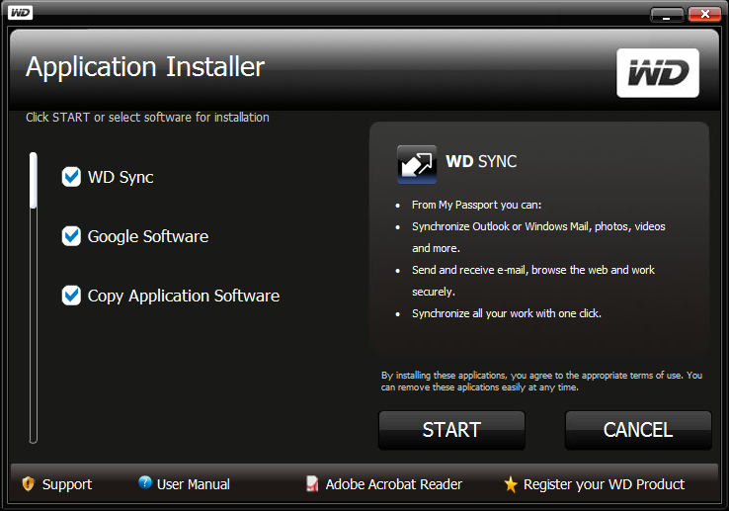Click the software list scrollbar thumb
The height and width of the screenshot is (511, 729).
tap(34, 181)
